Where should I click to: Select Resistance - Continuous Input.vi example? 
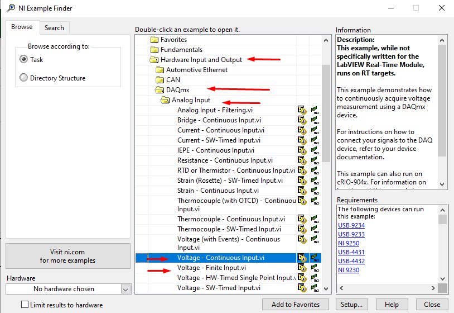[x=225, y=160]
